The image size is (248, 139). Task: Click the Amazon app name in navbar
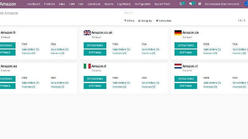(x=8, y=4)
